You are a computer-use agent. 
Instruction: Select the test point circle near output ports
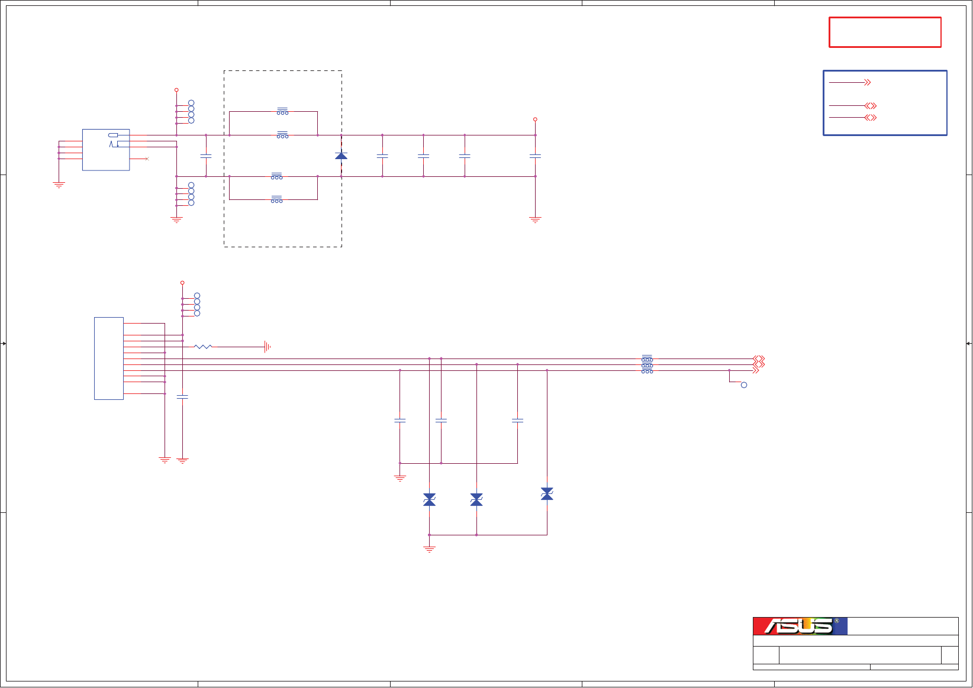point(744,385)
